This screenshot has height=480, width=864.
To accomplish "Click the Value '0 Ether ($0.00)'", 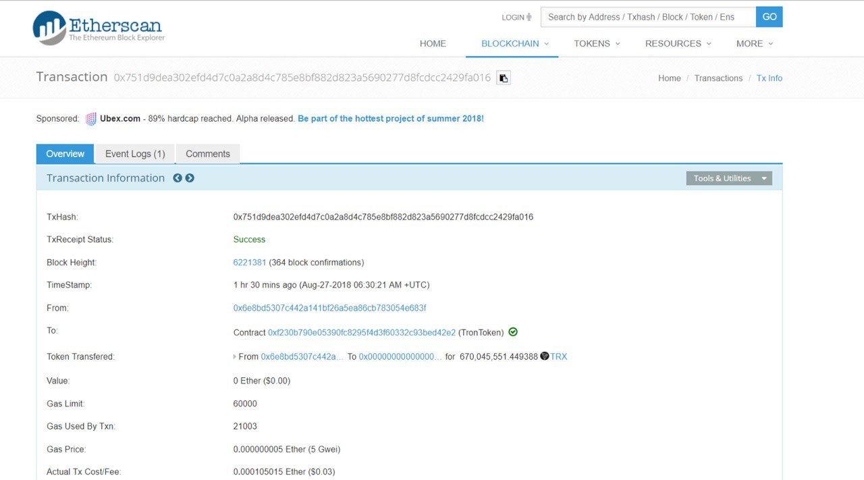I will [262, 381].
